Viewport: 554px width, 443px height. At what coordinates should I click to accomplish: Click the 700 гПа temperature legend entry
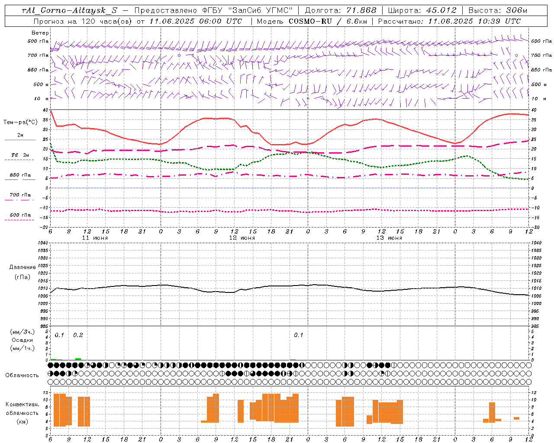20,195
